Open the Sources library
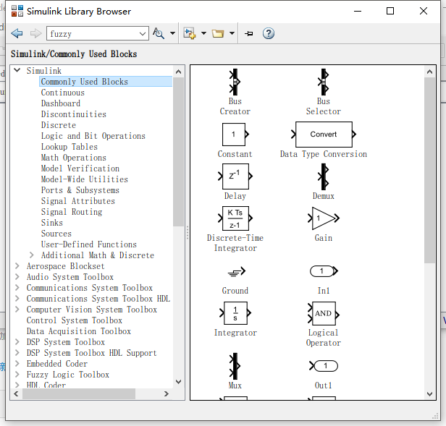 tap(56, 234)
